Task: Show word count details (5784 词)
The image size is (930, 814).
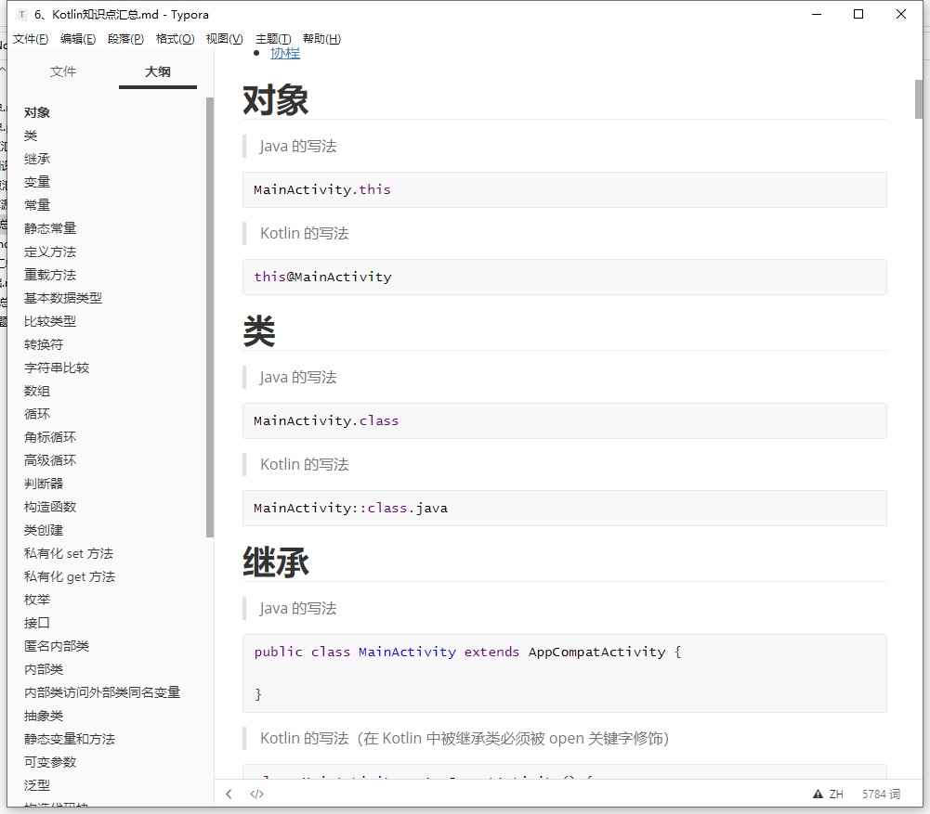Action: [881, 794]
